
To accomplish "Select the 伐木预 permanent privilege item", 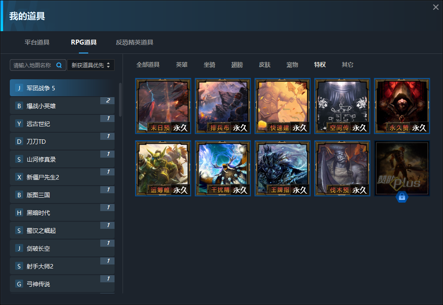I will pyautogui.click(x=342, y=168).
